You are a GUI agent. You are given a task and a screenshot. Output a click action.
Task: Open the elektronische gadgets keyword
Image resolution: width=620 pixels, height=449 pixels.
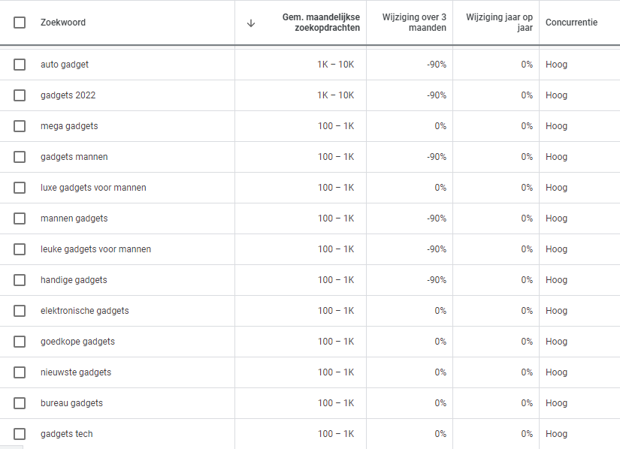coord(85,311)
